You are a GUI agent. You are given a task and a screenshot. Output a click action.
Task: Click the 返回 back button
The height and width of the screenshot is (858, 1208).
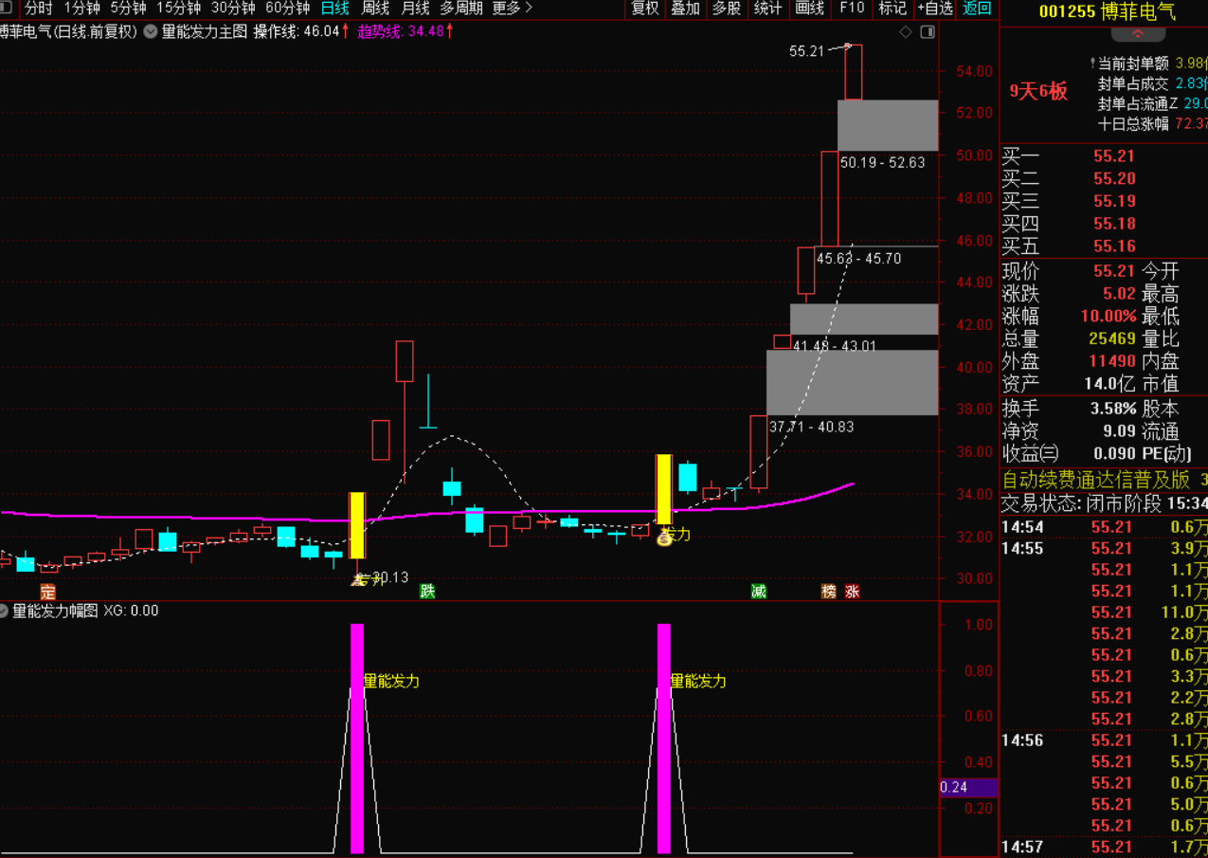[x=977, y=9]
